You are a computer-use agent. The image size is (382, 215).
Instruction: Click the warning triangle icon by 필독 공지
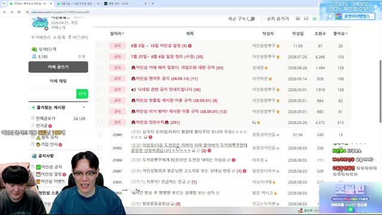(x=38, y=138)
